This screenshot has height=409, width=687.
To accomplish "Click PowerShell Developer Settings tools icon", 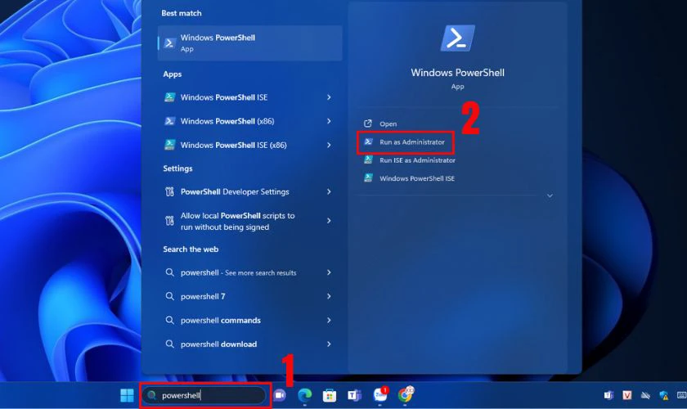I will tap(169, 191).
